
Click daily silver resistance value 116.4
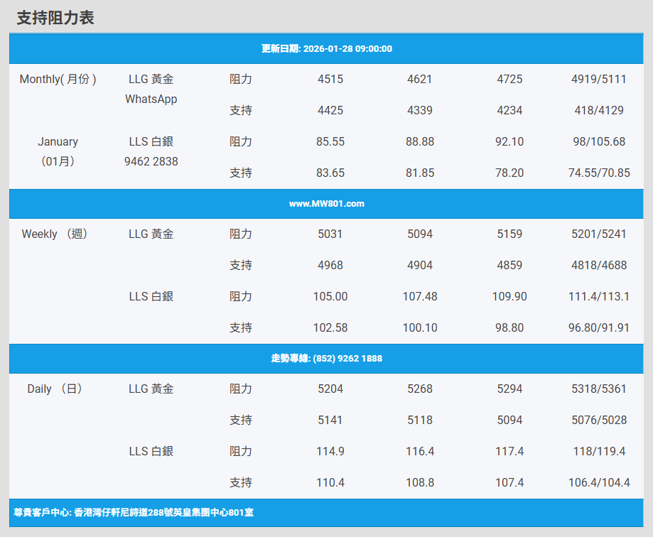(x=420, y=452)
